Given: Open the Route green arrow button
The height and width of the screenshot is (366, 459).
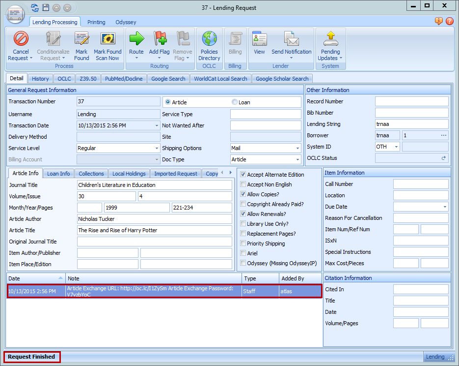Looking at the screenshot, I should coord(136,39).
